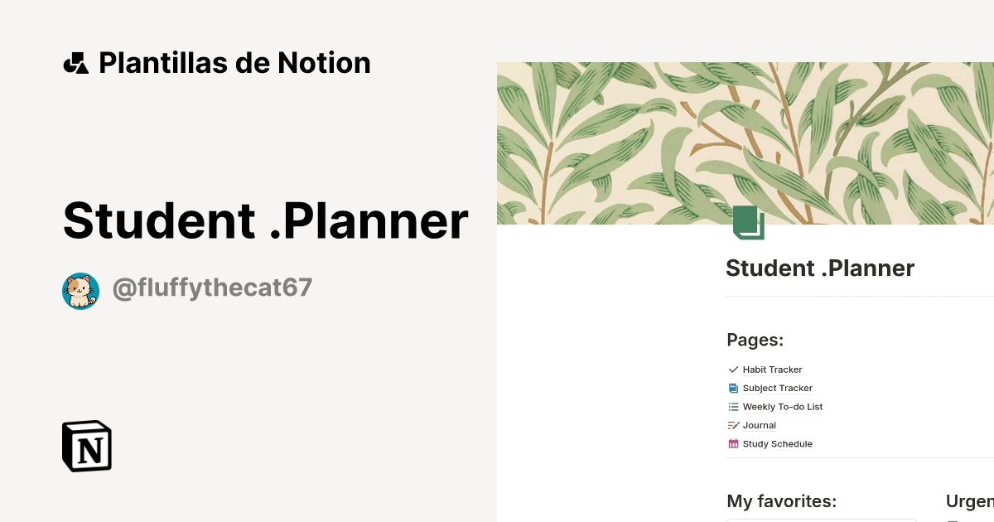This screenshot has width=994, height=522.
Task: Select the Notion logo in the bottom left
Action: (87, 446)
